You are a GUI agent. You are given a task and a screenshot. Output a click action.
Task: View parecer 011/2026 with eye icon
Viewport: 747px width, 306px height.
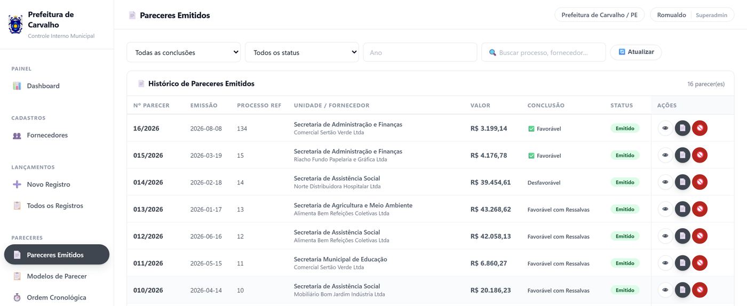pyautogui.click(x=665, y=263)
